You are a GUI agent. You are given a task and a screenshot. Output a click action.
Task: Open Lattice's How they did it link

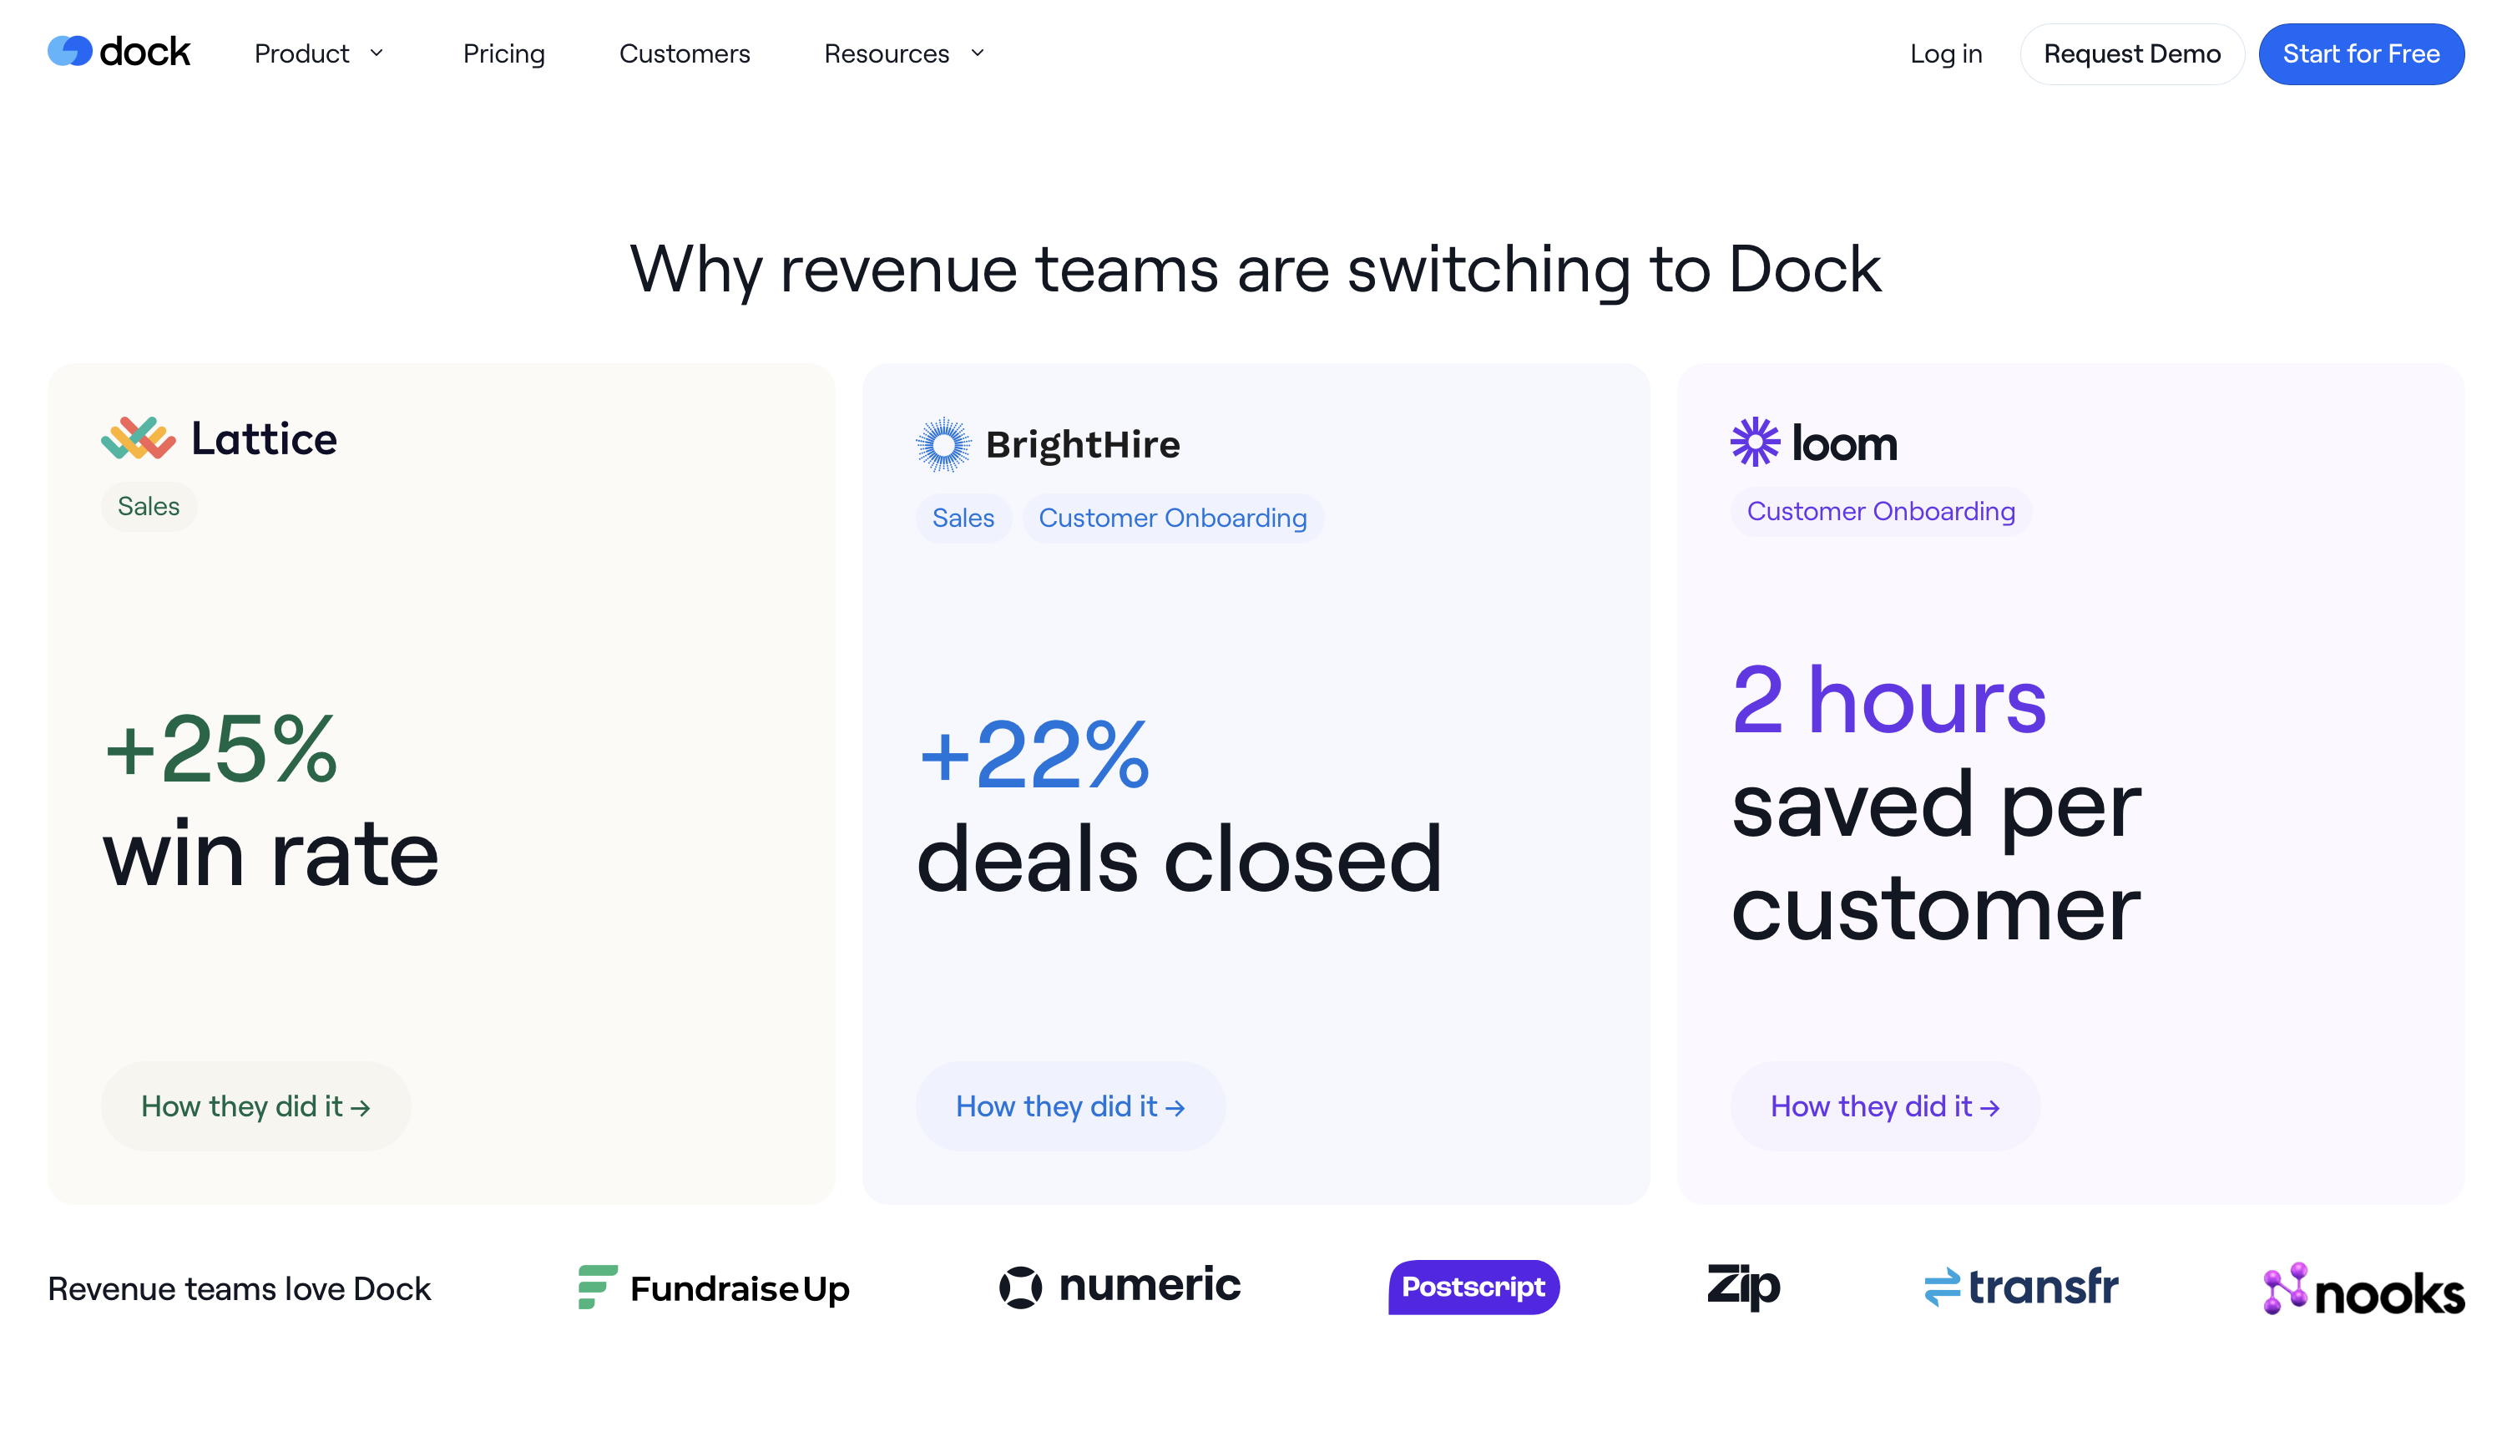(255, 1106)
